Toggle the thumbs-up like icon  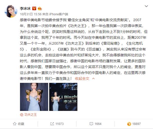129,124
